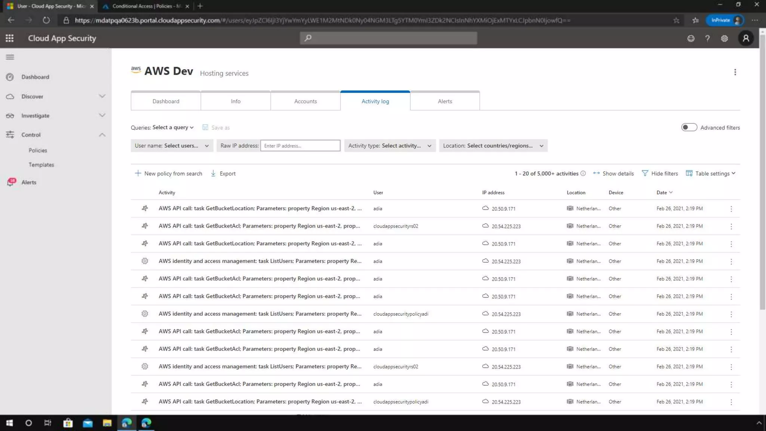This screenshot has width=766, height=431.
Task: Add page to favorites star icon
Action: [x=676, y=20]
